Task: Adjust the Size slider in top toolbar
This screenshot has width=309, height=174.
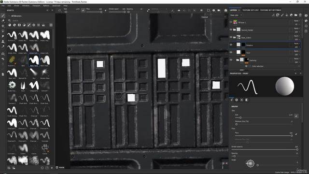Action: coord(72,12)
